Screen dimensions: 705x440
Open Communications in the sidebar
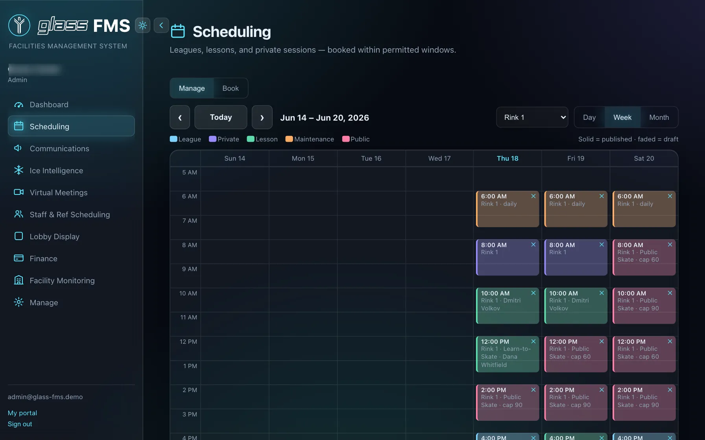(x=71, y=148)
